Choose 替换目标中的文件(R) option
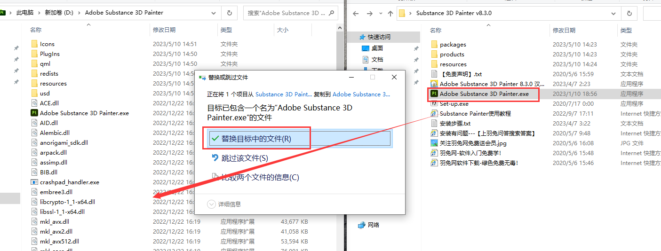661x251 pixels. 256,139
